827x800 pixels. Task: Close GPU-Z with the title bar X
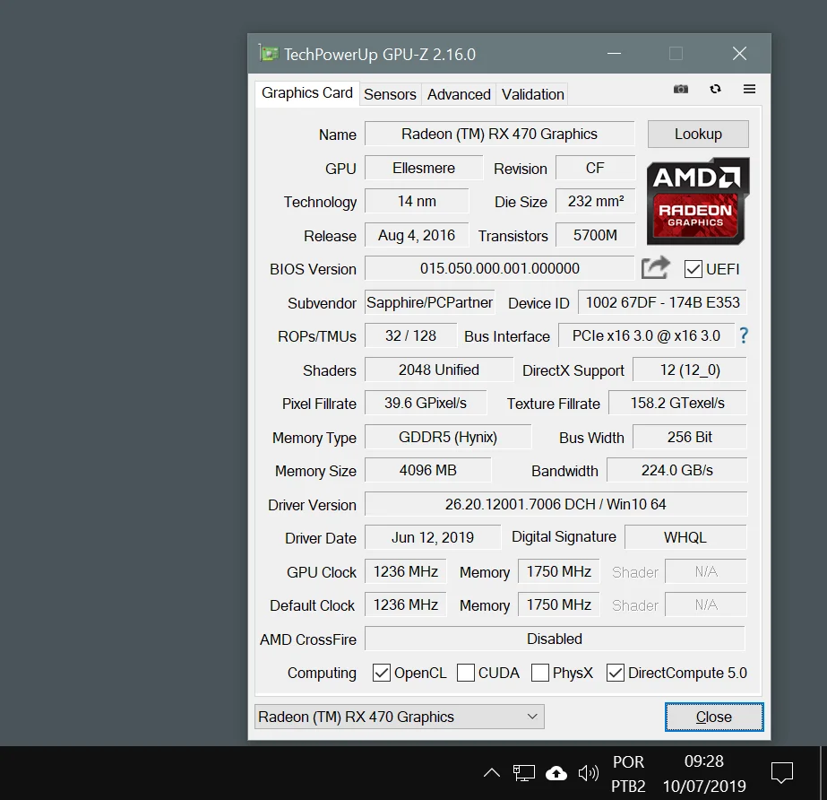coord(739,54)
